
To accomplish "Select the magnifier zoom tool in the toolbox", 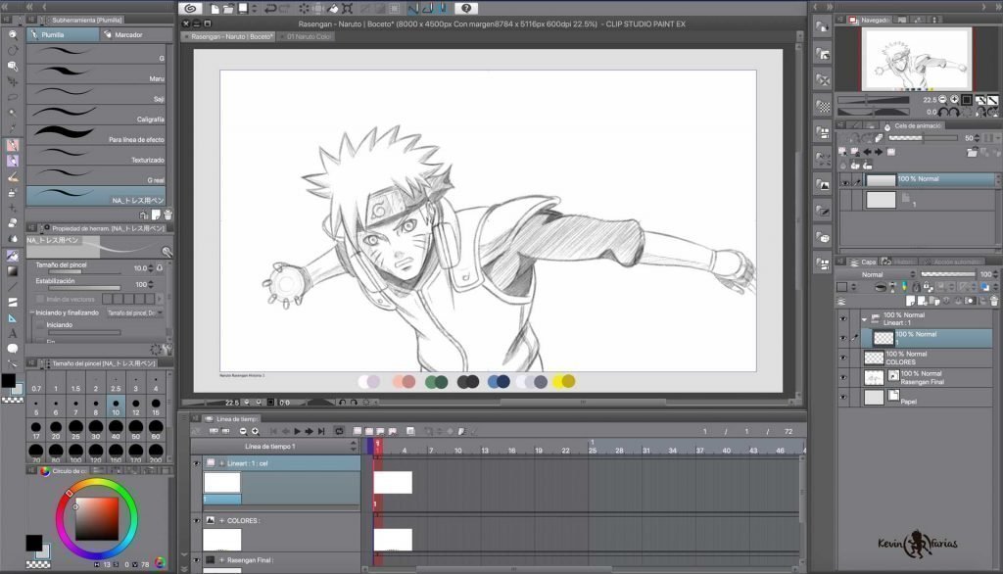I will (x=12, y=34).
